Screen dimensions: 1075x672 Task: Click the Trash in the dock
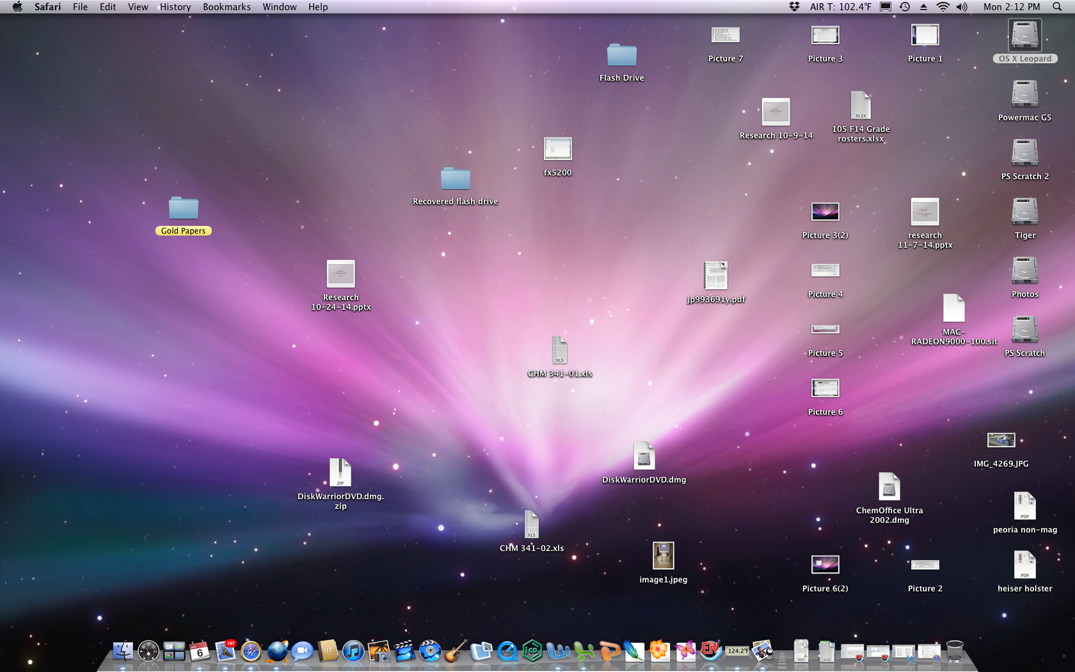[954, 652]
